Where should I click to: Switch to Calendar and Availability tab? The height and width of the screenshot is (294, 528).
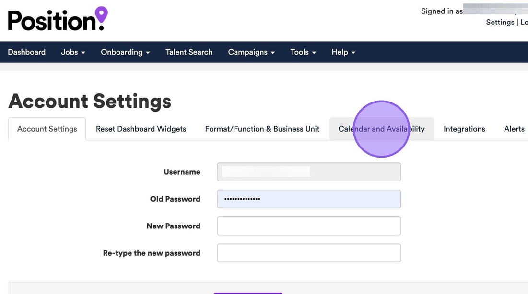[x=381, y=129]
